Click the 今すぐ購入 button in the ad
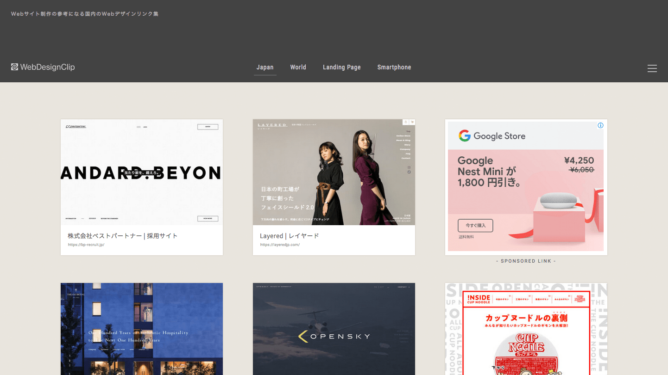668x375 pixels. 475,226
